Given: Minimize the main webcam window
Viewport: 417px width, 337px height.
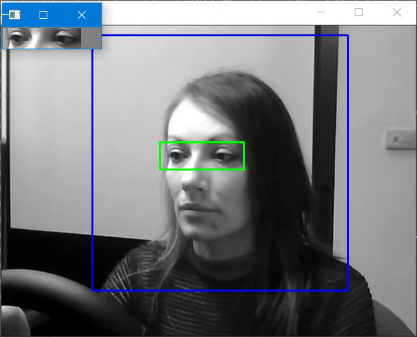Looking at the screenshot, I should pos(320,12).
